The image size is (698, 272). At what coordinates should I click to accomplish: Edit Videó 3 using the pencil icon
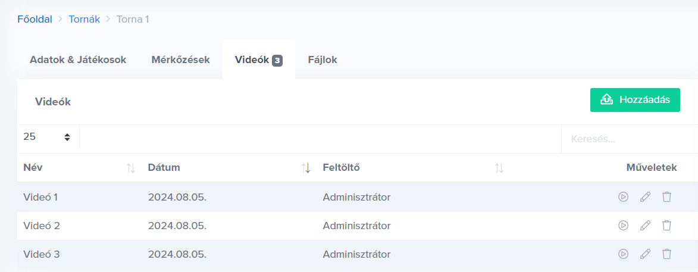tap(645, 254)
